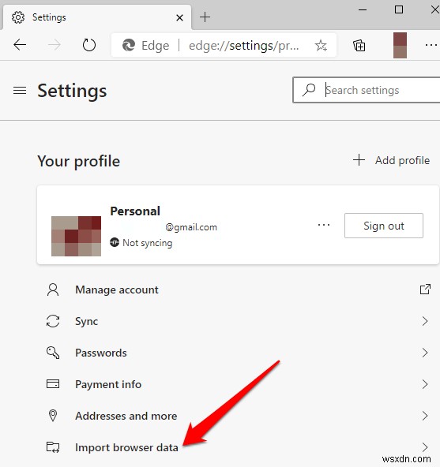Viewport: 440px width, 467px height.
Task: Click the Import browser data folder icon
Action: point(53,447)
